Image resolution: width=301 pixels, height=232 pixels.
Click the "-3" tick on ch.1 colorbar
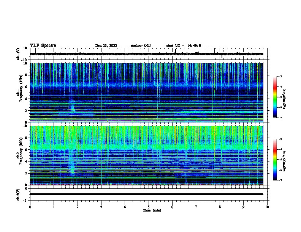pos(280,77)
